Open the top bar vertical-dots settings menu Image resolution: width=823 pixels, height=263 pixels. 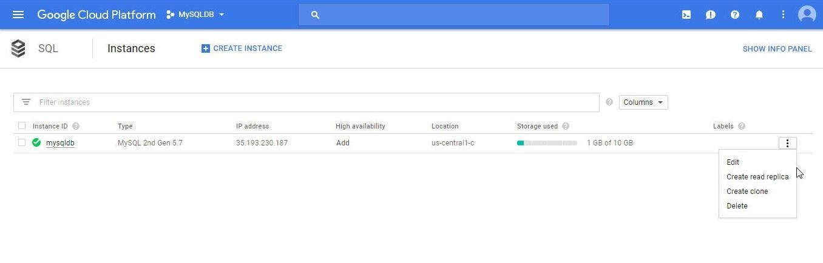[x=784, y=15]
